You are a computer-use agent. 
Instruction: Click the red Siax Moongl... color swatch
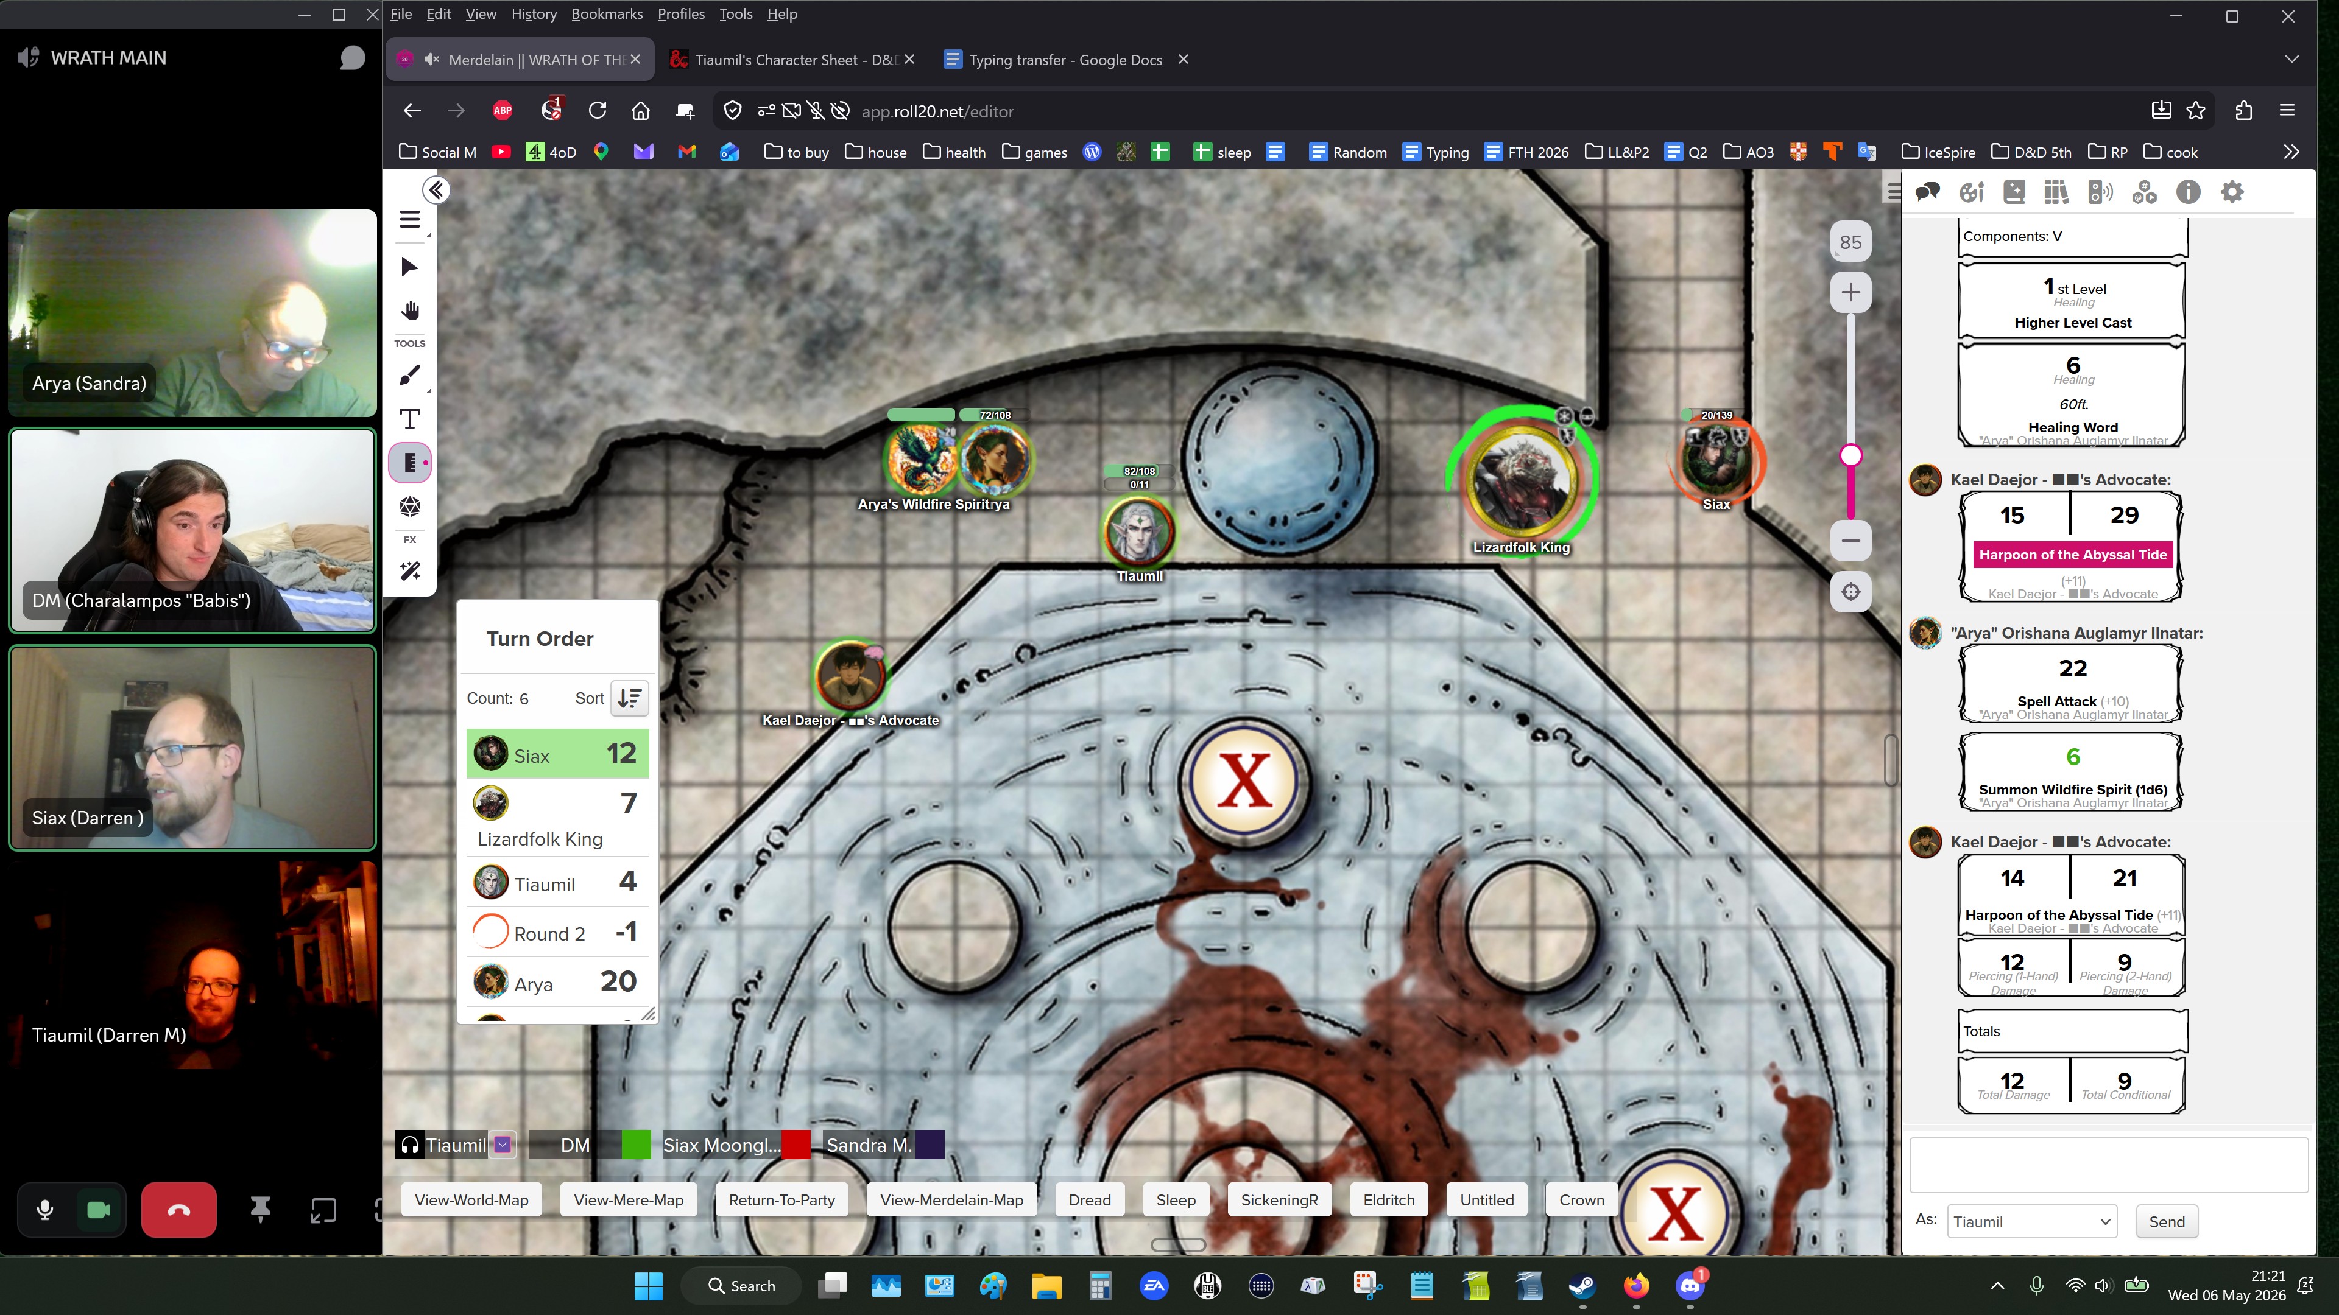(796, 1145)
